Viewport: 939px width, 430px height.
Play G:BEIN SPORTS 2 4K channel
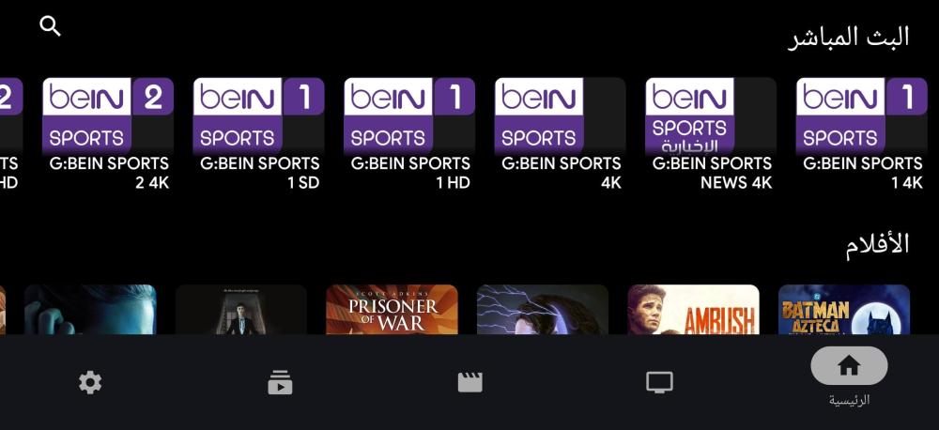tap(108, 135)
